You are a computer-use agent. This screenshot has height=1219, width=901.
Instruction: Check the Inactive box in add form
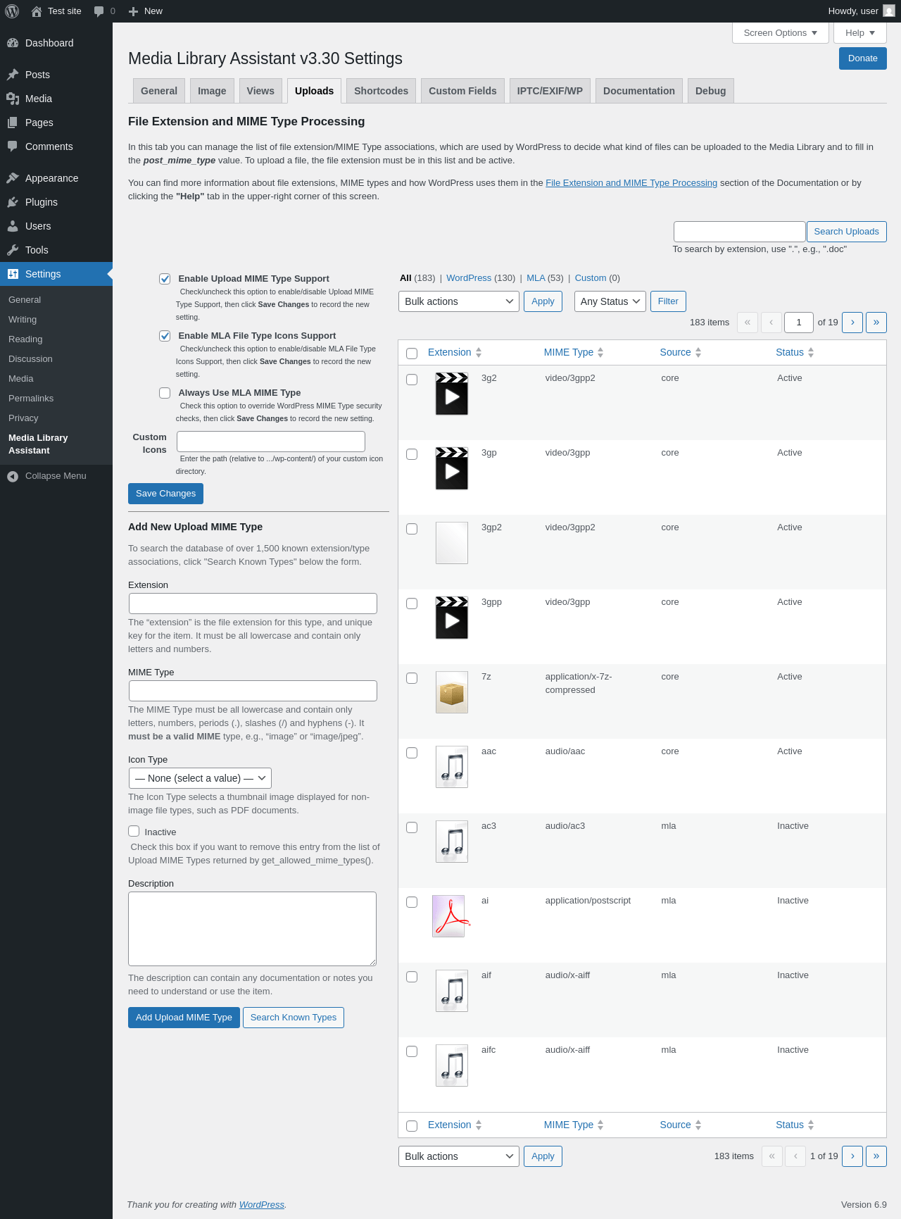tap(134, 831)
